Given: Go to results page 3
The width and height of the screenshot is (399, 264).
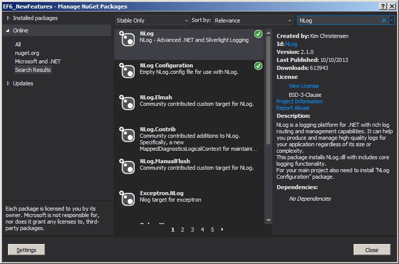Looking at the screenshot, I should 193,230.
